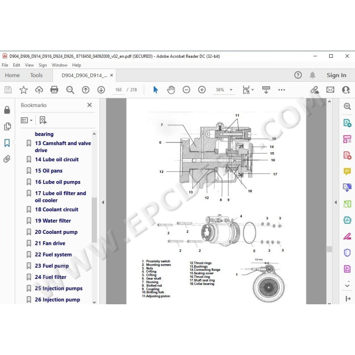Add the star bookmark in toolbar

point(23,90)
